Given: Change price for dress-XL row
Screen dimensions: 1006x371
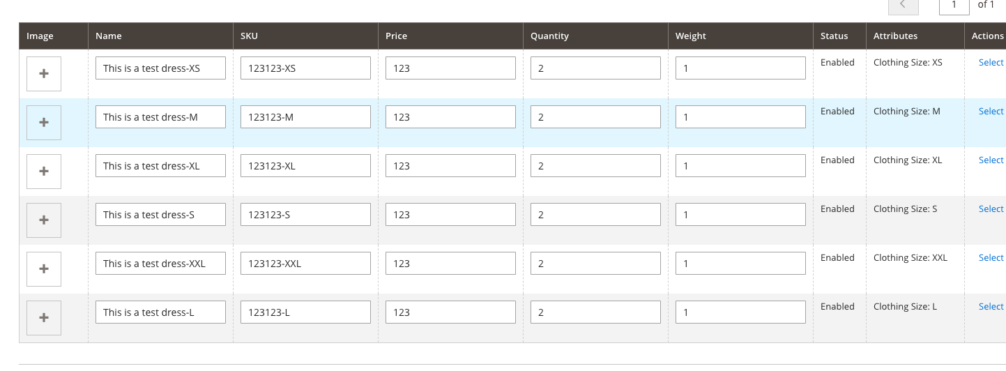Looking at the screenshot, I should tap(450, 166).
